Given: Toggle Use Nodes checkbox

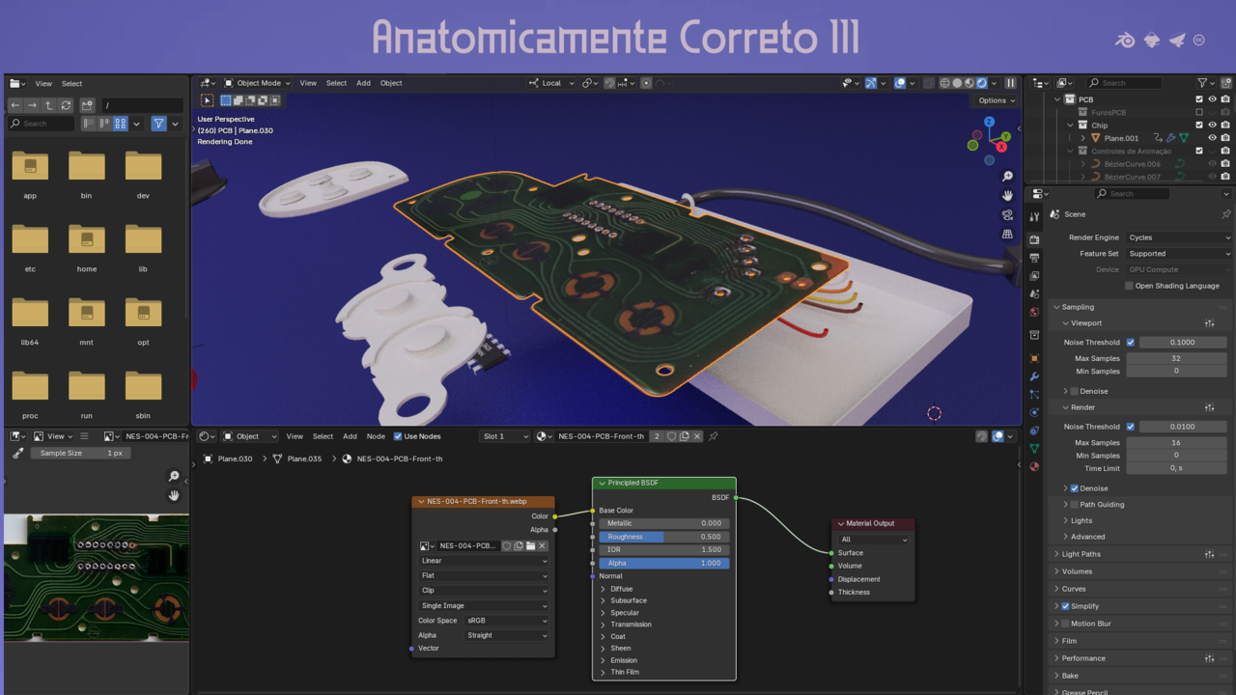Looking at the screenshot, I should pos(398,436).
